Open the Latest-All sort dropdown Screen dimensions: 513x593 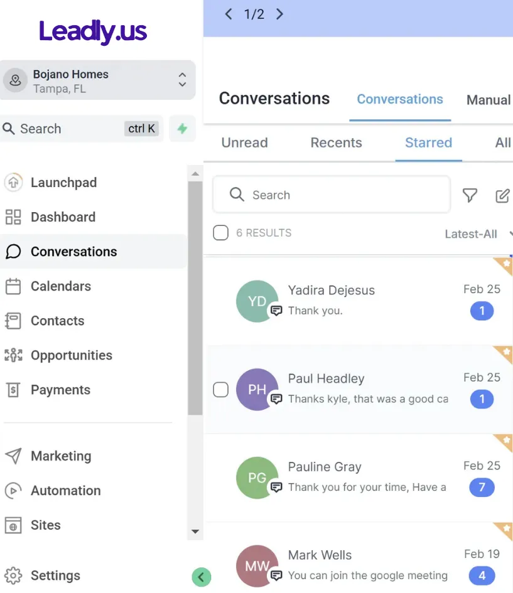[478, 234]
